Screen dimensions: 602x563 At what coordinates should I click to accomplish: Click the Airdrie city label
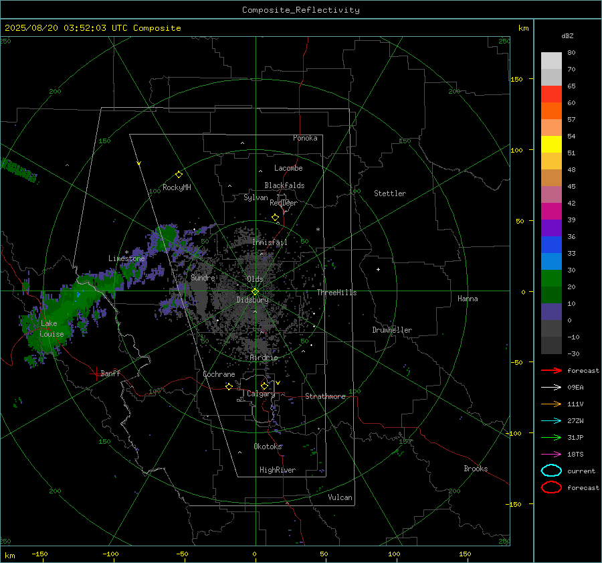[x=264, y=357]
